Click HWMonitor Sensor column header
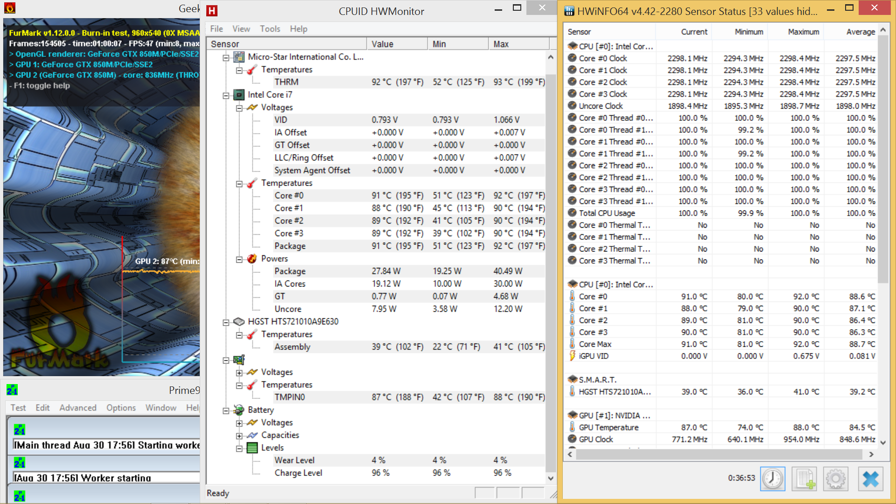896x504 pixels. 287,44
